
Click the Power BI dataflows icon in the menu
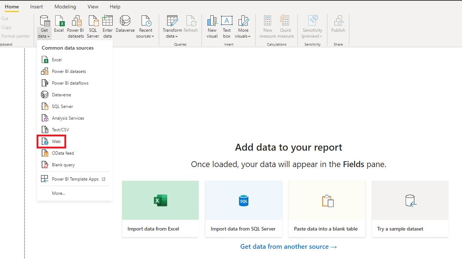tap(45, 83)
